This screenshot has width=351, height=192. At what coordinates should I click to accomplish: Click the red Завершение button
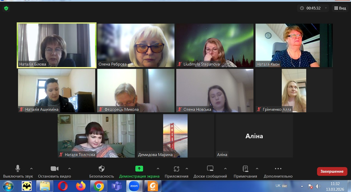click(x=332, y=171)
